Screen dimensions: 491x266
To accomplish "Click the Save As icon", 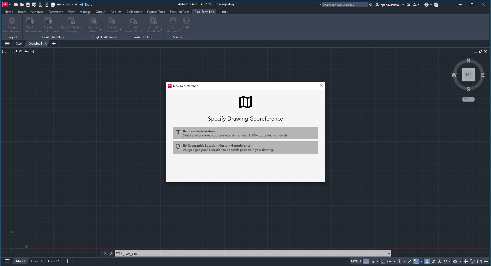I will click(34, 5).
